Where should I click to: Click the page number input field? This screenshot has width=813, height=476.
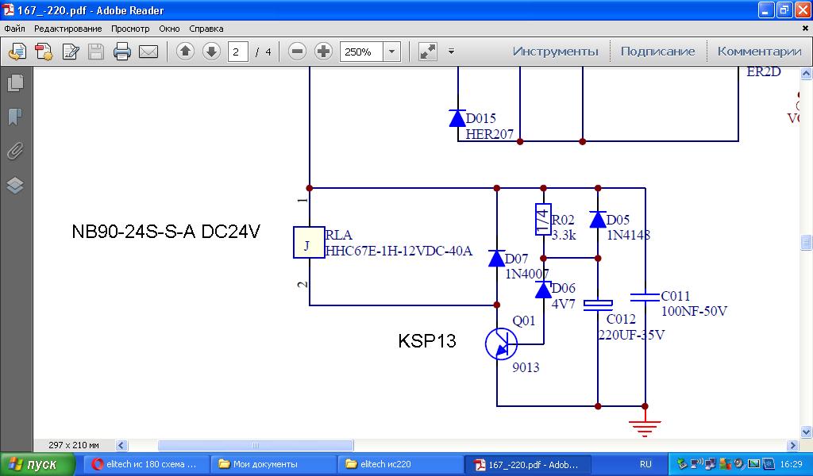[238, 52]
